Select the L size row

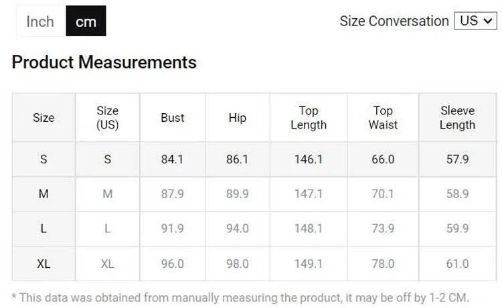[44, 229]
